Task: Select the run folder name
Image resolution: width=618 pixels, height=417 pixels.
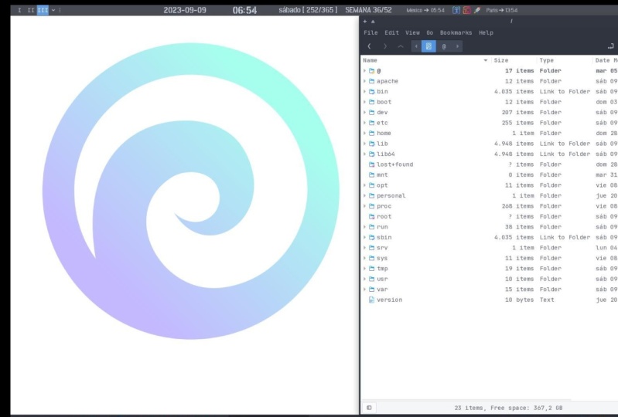Action: (382, 227)
